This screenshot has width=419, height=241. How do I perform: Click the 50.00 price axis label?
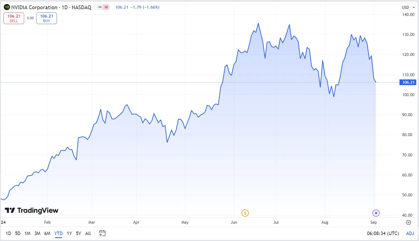click(x=407, y=195)
